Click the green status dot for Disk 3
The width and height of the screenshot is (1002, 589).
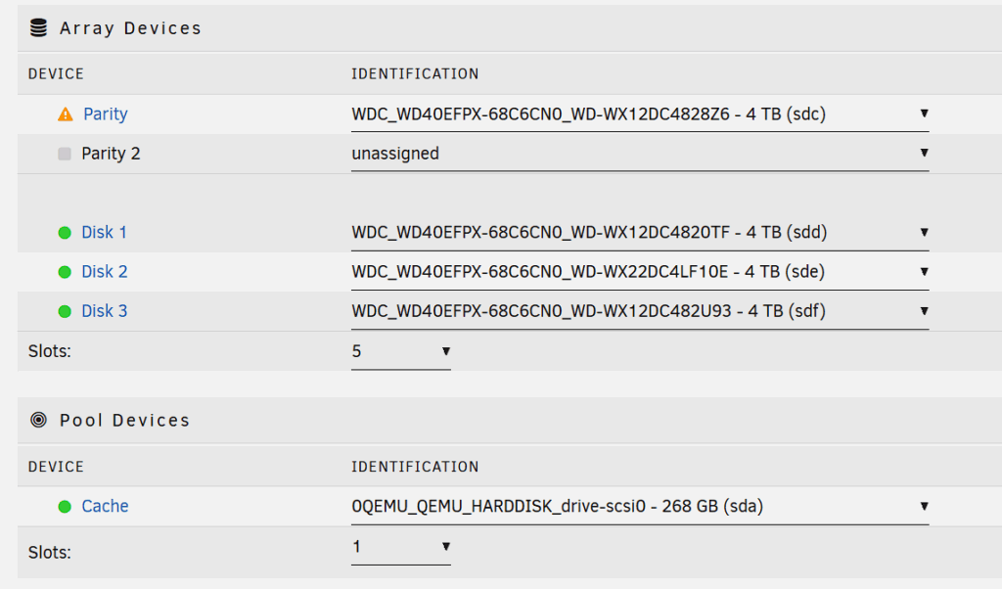[65, 311]
